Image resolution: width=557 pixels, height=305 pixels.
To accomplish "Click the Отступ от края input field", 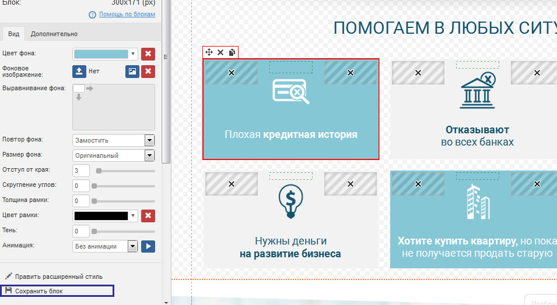I will pyautogui.click(x=81, y=171).
